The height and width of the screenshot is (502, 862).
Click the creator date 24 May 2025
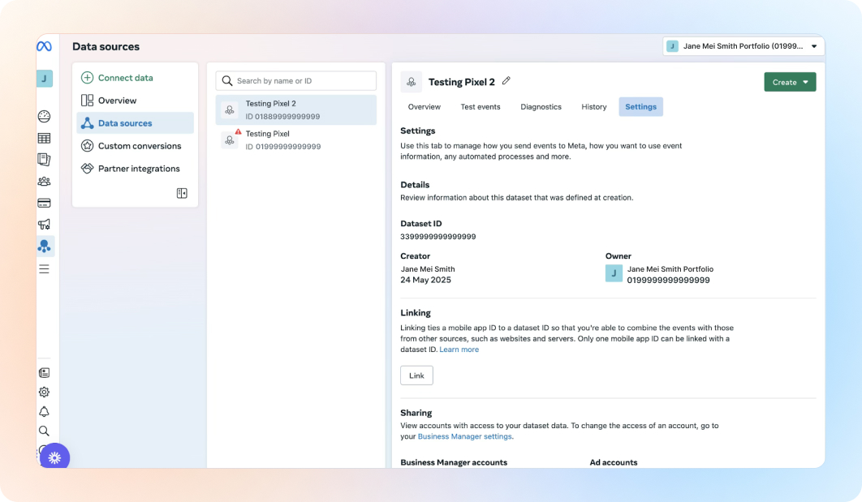425,280
